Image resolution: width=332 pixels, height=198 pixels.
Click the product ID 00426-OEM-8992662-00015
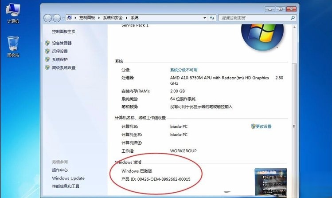[164, 179]
